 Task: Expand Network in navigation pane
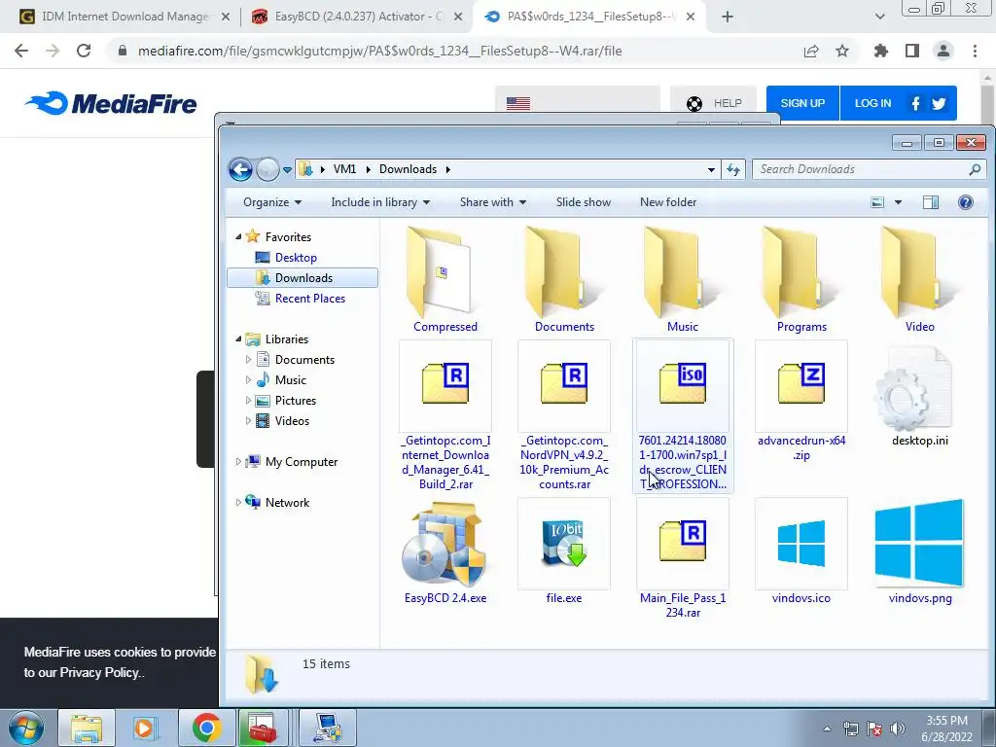(x=239, y=503)
